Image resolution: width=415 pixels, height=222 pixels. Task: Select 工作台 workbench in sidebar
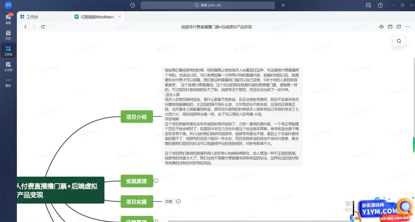8,51
